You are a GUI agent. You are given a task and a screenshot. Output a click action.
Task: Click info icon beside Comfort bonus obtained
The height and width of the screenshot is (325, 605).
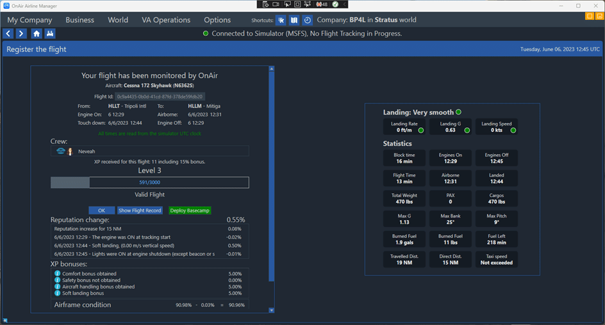pyautogui.click(x=58, y=274)
